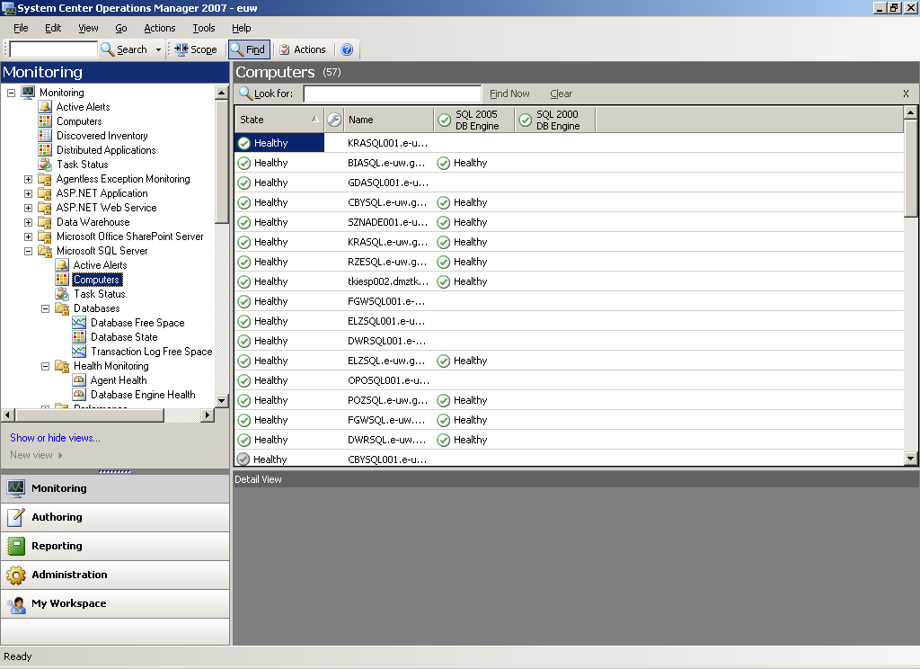This screenshot has width=920, height=669.
Task: Click the Reporting green book icon
Action: click(16, 546)
